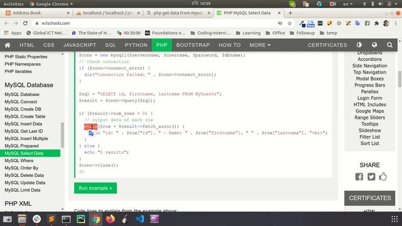
Task: Open Slack from the dock
Action: point(36,219)
